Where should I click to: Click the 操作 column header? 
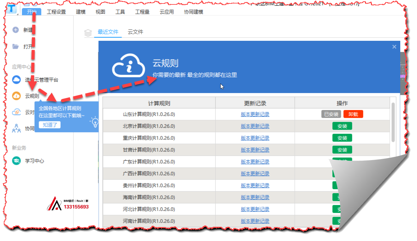pos(342,103)
